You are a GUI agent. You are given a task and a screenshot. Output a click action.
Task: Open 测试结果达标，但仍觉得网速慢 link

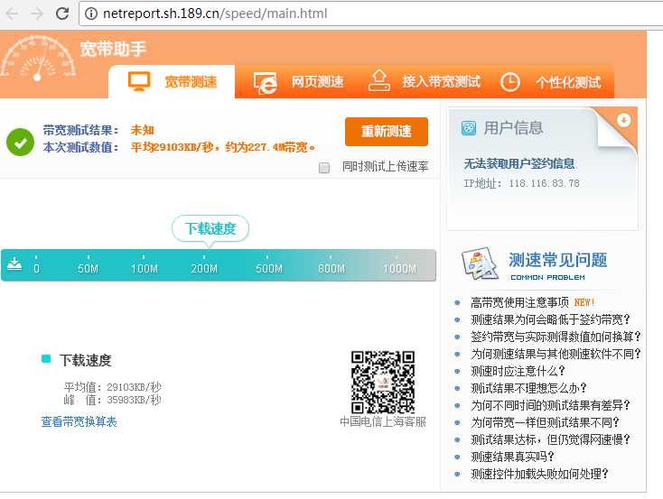tap(550, 439)
